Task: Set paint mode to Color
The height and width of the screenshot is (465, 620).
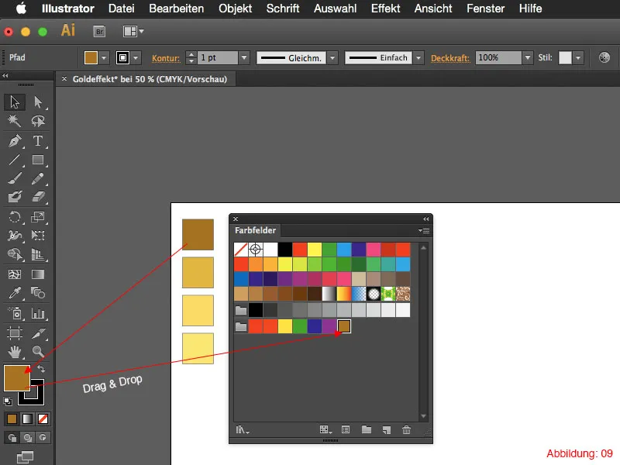Action: click(12, 418)
